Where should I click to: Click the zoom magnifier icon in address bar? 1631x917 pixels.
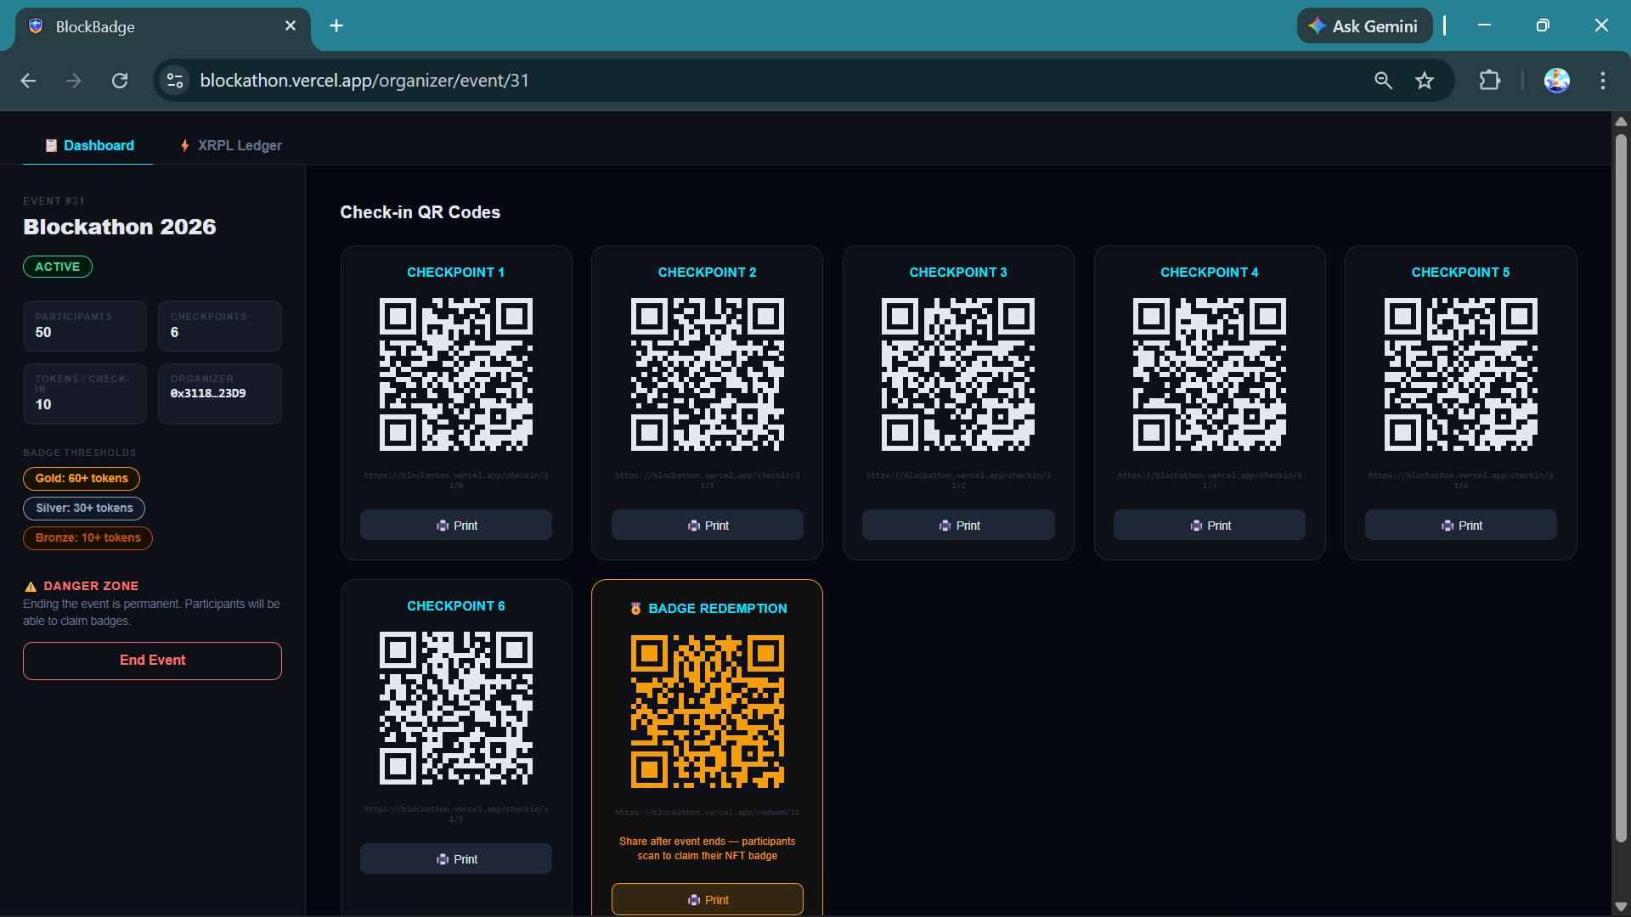pos(1383,81)
